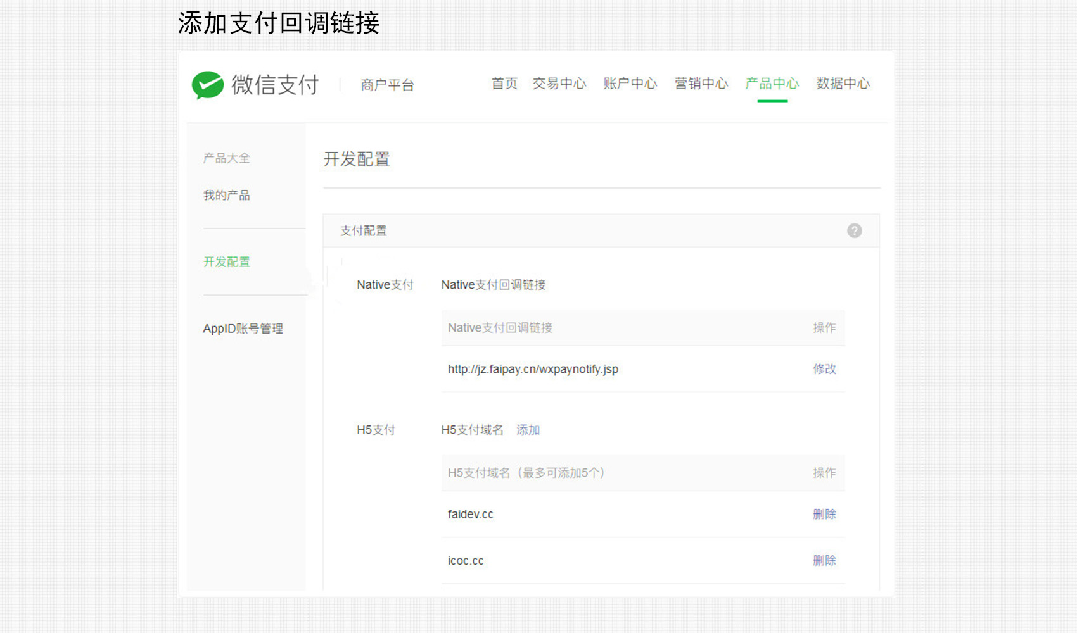Viewport: 1077px width, 633px height.
Task: Click the icoc.cc domain text
Action: (x=466, y=561)
